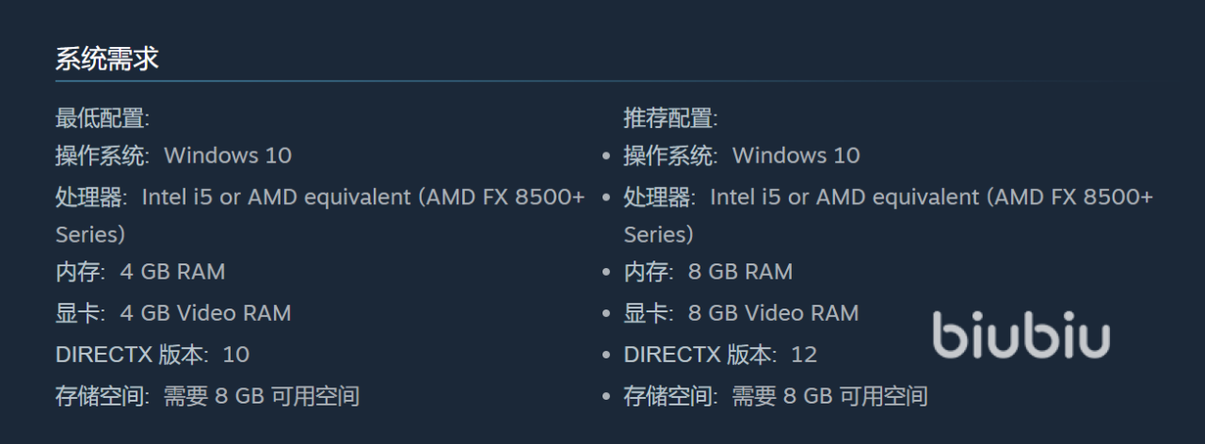Click the 内存 4 GB RAM entry
Image resolution: width=1205 pixels, height=444 pixels.
click(x=140, y=272)
